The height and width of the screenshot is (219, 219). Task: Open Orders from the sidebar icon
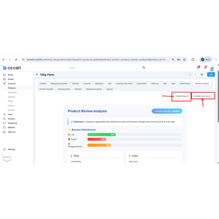[x=4, y=79]
